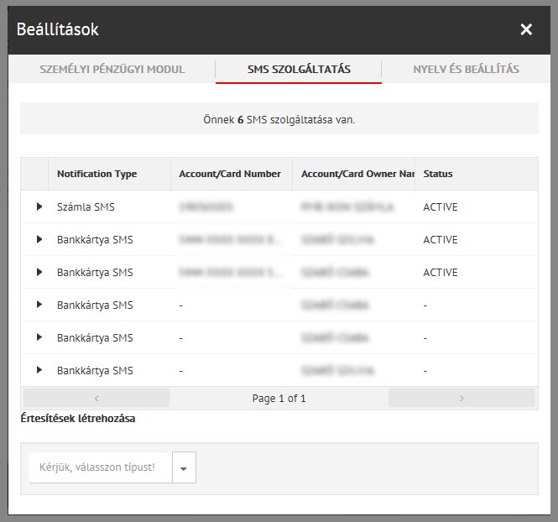This screenshot has height=522, width=558.
Task: Open the Nyelv és beállítás tab
Action: (x=466, y=70)
